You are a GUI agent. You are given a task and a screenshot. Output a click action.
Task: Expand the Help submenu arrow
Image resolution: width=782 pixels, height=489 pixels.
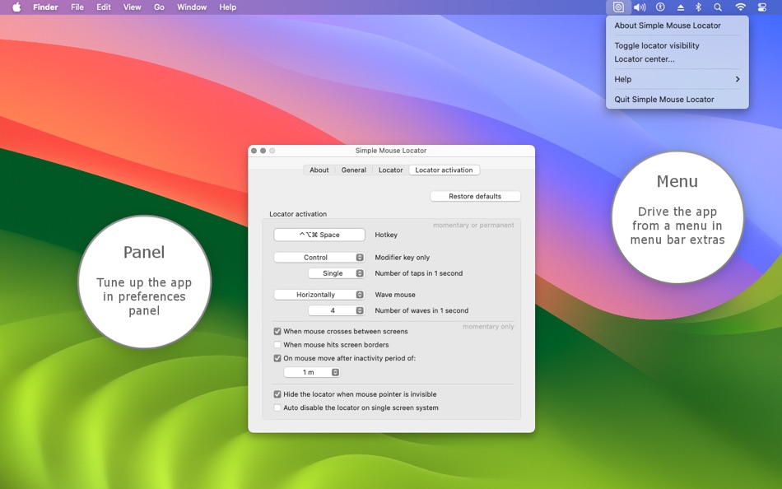[737, 79]
